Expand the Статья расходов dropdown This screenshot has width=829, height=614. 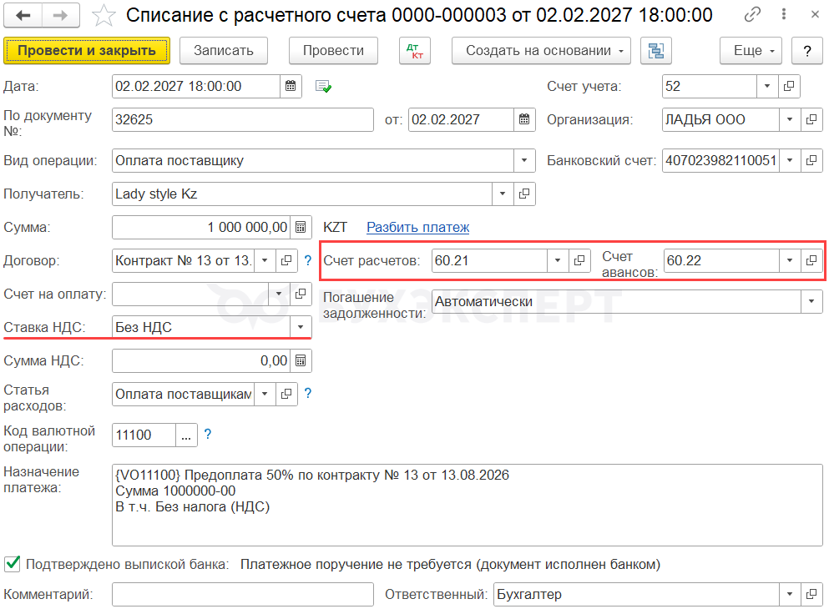(x=265, y=394)
